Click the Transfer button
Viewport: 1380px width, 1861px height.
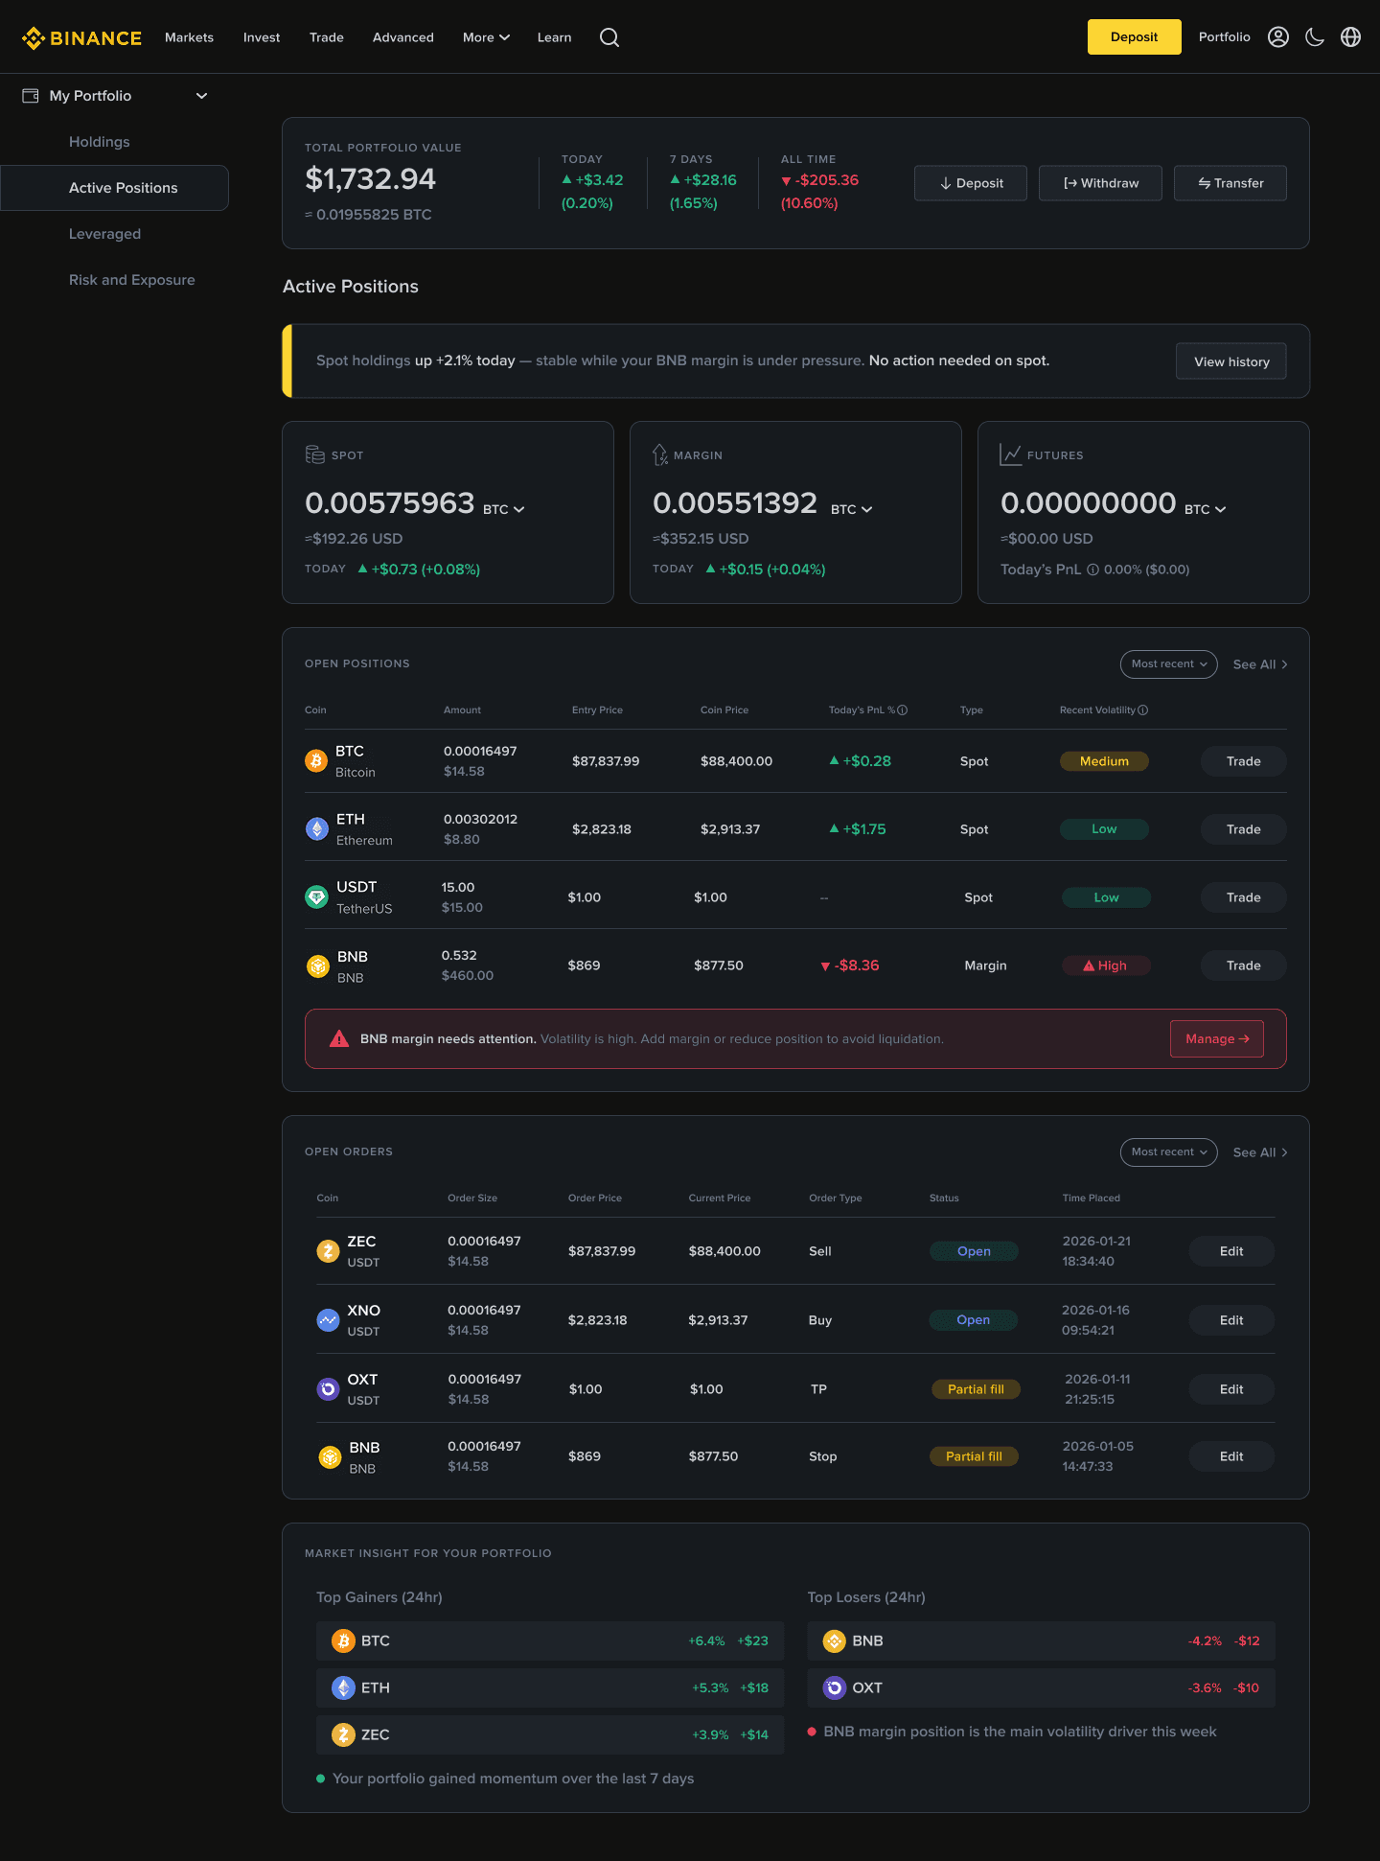tap(1230, 183)
